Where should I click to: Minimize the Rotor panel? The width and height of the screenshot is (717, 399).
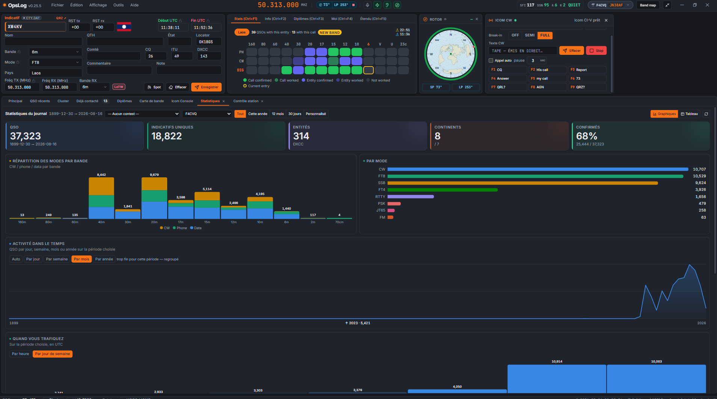click(x=471, y=19)
